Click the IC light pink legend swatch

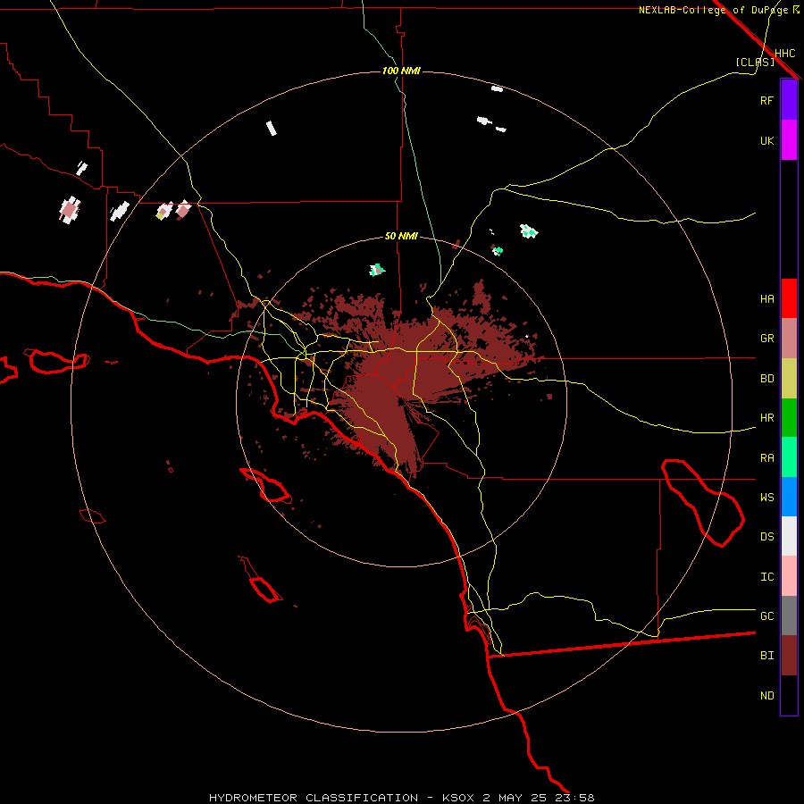(x=789, y=576)
